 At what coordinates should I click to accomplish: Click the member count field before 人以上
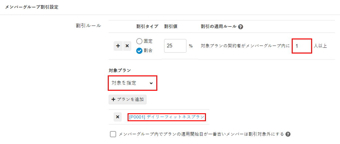pos(302,46)
